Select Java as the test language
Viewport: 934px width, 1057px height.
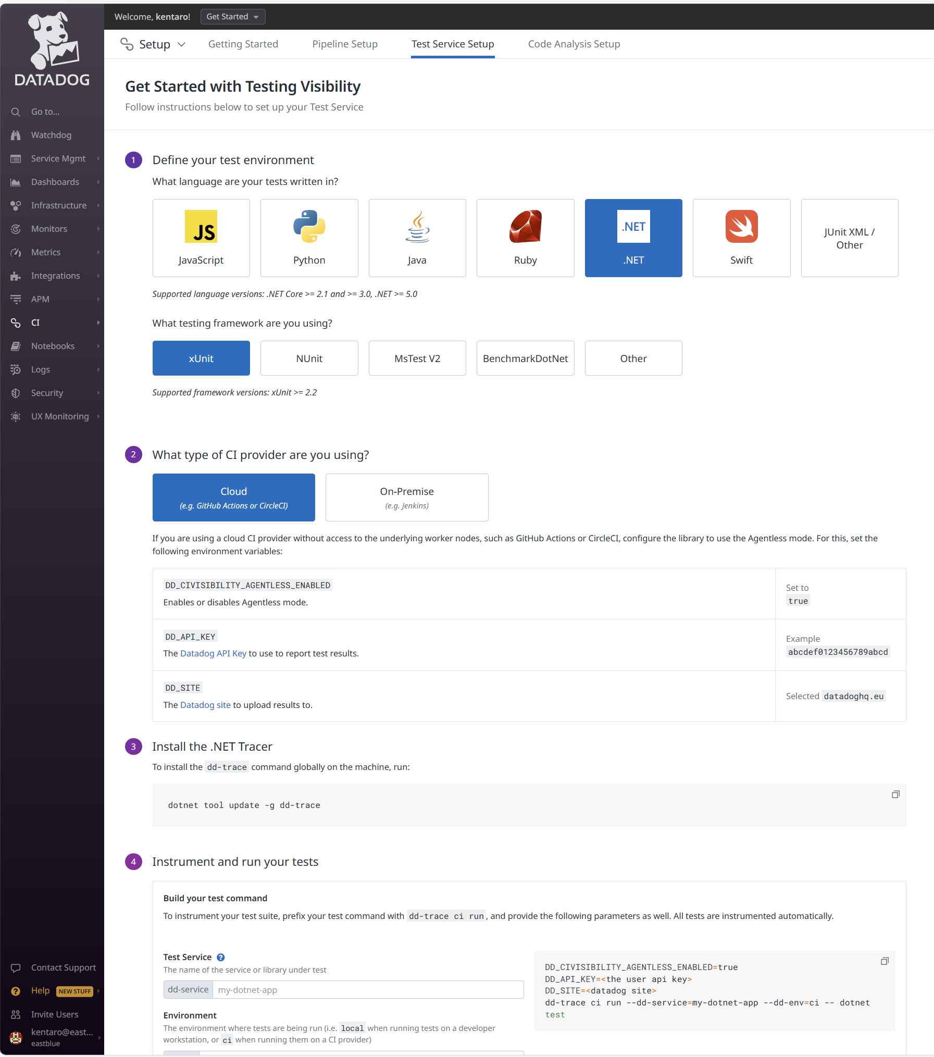pyautogui.click(x=417, y=238)
